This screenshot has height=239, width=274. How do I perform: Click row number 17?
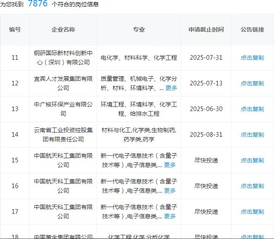pos(15,212)
